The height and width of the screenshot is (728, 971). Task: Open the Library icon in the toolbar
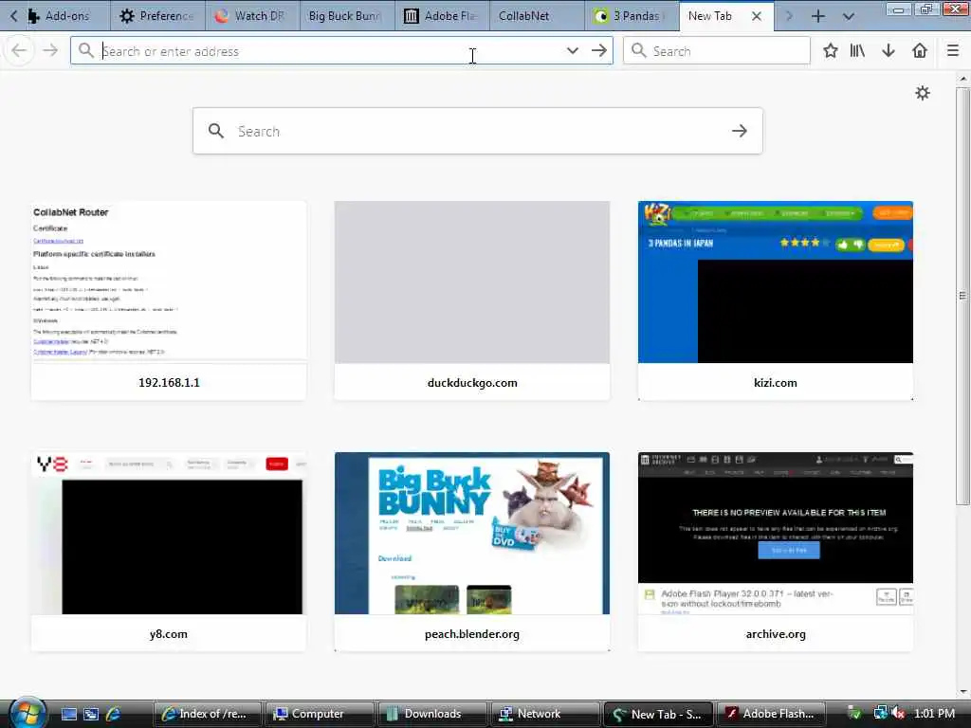pyautogui.click(x=857, y=51)
